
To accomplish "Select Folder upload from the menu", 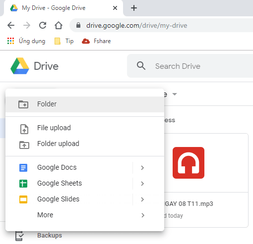I will (x=85, y=144).
